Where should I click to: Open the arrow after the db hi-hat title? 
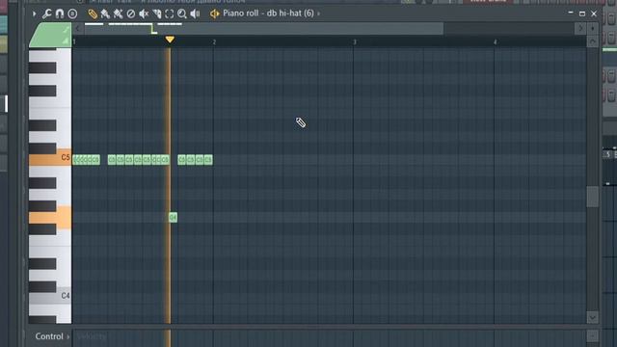pos(319,13)
